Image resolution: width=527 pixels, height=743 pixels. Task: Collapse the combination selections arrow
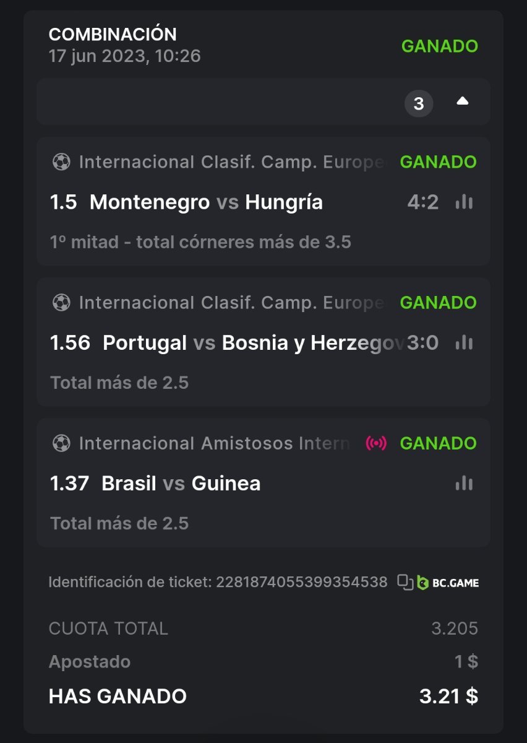tap(462, 102)
